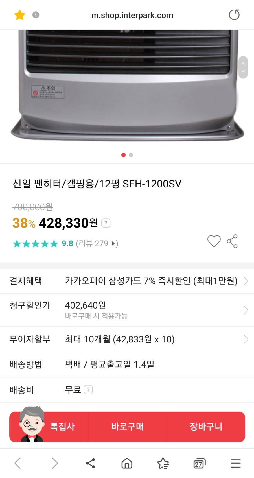
Task: Expand the 청구할인가 402,640원 row
Action: tap(127, 310)
